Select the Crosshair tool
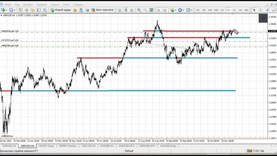Viewport: 277px width, 156px height. (261, 10)
